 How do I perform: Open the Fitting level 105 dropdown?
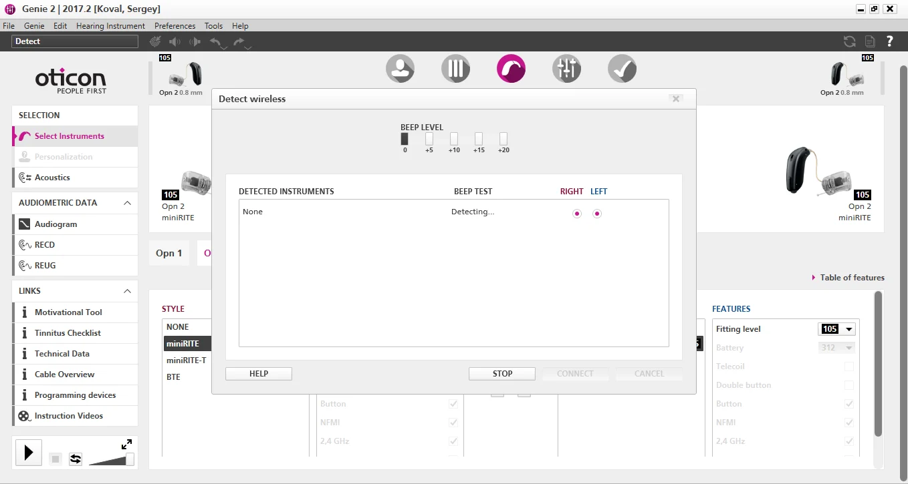pos(836,329)
